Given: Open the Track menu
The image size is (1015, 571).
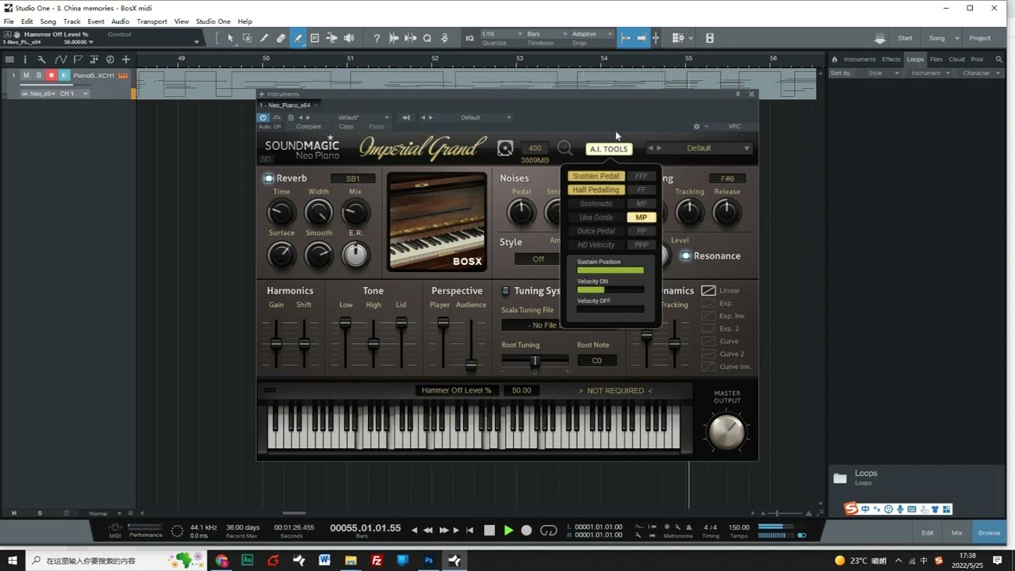Looking at the screenshot, I should pyautogui.click(x=72, y=21).
